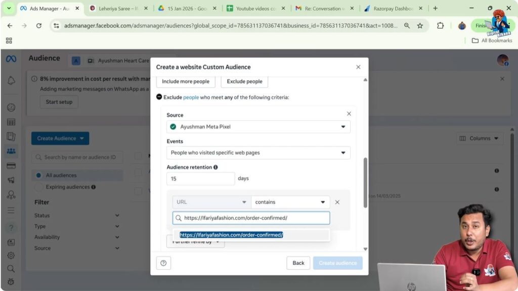Click the people link in exclude criteria
Viewport: 518px width, 291px height.
(x=191, y=97)
